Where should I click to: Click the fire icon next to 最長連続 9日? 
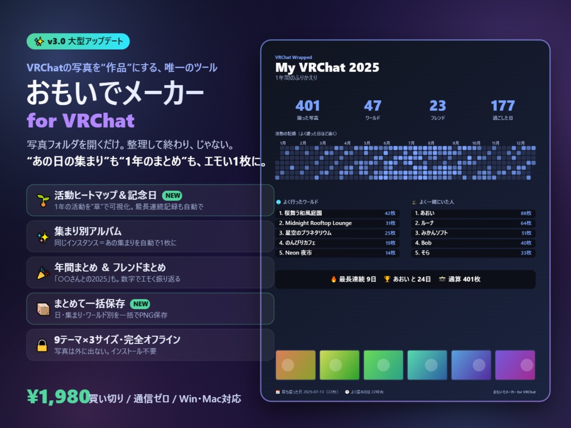click(333, 279)
